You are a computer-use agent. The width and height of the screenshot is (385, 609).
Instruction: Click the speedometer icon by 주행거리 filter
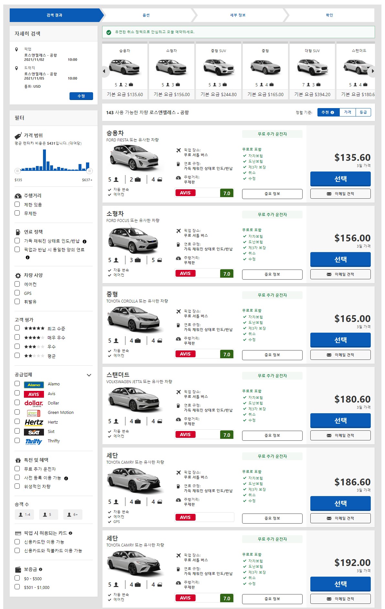point(18,196)
